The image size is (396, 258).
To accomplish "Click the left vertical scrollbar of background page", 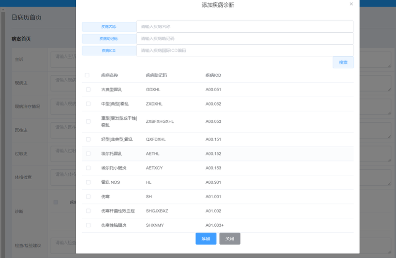I will [3, 134].
